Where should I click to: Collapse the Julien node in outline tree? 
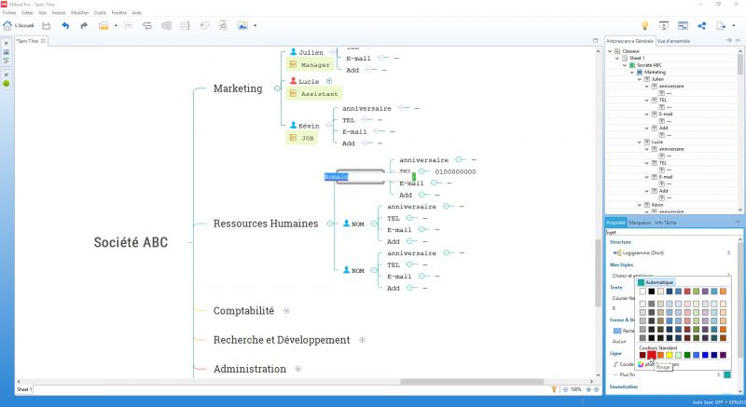(x=640, y=79)
